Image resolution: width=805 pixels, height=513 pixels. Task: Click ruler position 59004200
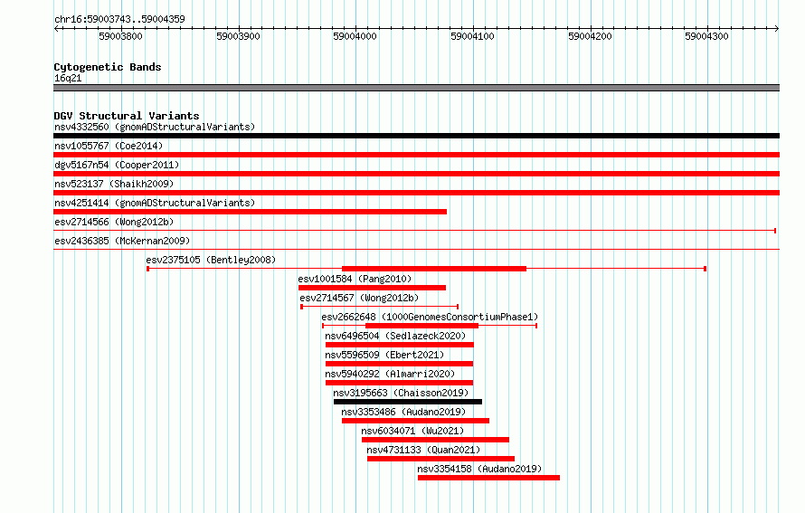coord(590,36)
